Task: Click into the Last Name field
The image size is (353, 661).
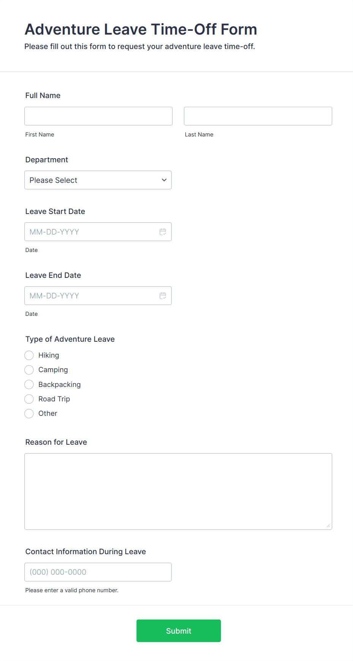Action: pyautogui.click(x=258, y=116)
